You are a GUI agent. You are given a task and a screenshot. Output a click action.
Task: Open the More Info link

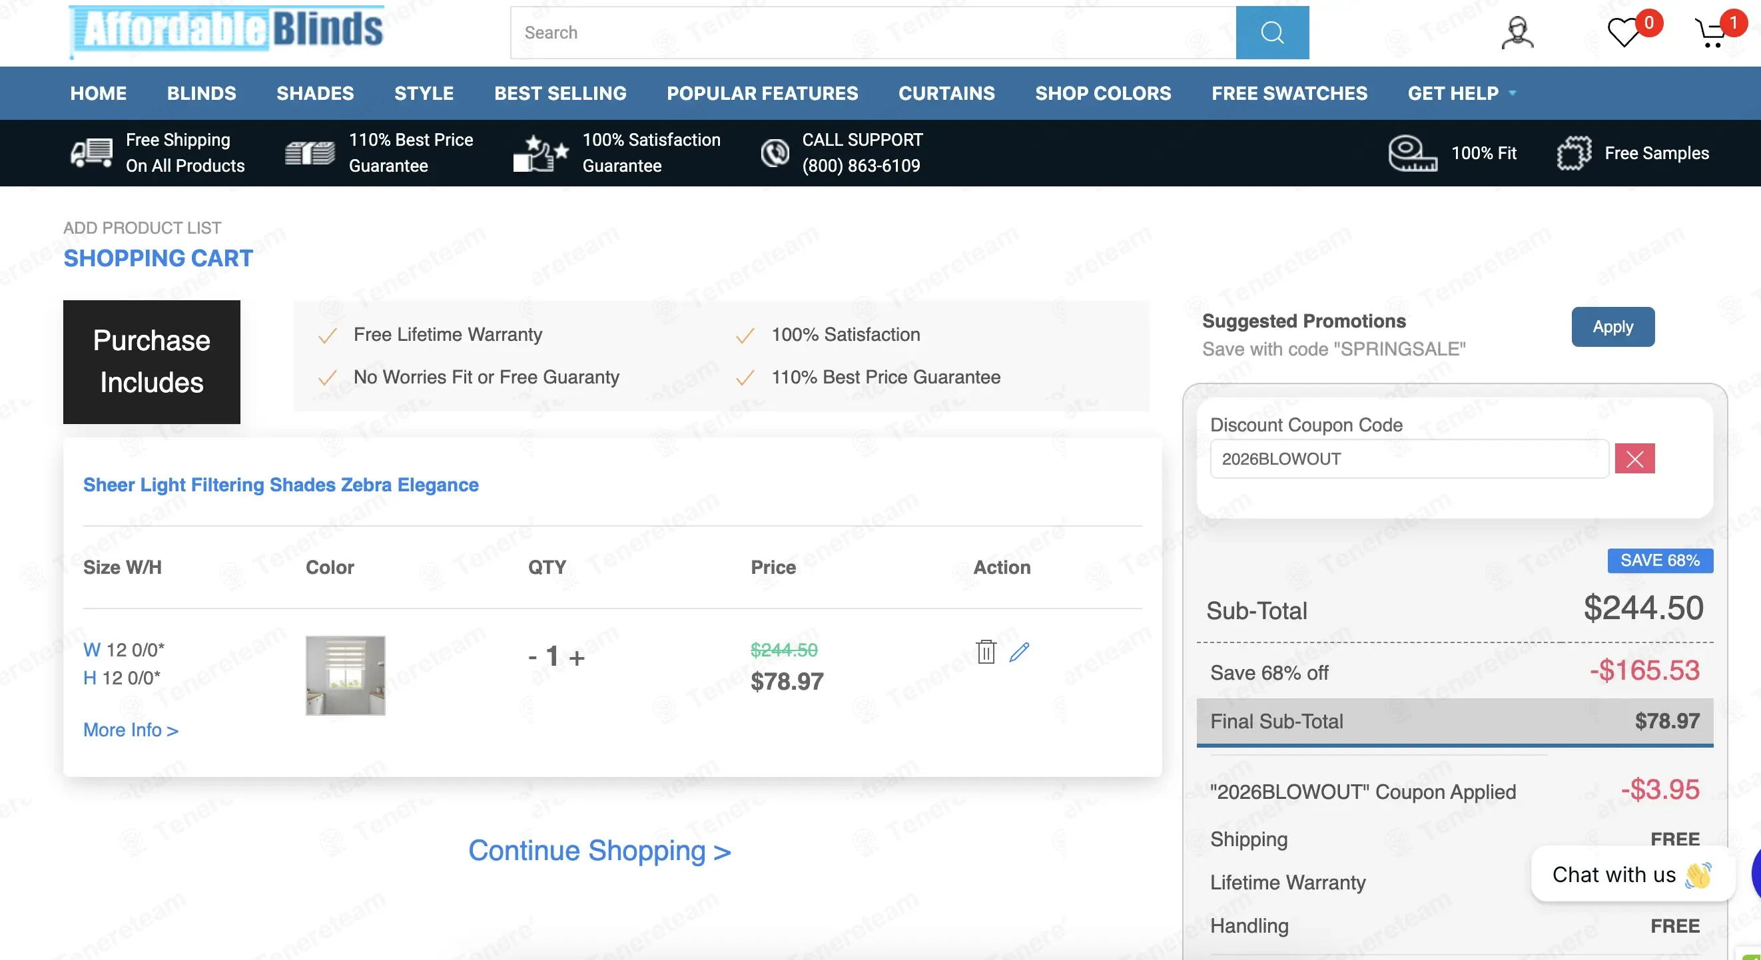coord(131,730)
